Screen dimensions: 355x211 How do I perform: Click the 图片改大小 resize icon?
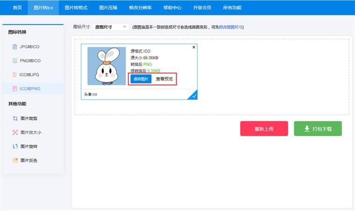pos(15,132)
